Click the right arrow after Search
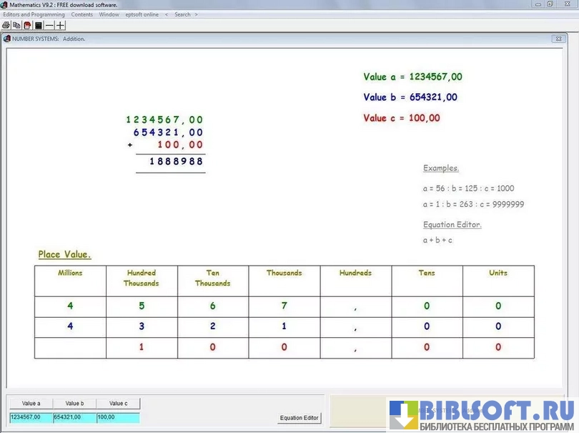The width and height of the screenshot is (579, 433). click(197, 14)
